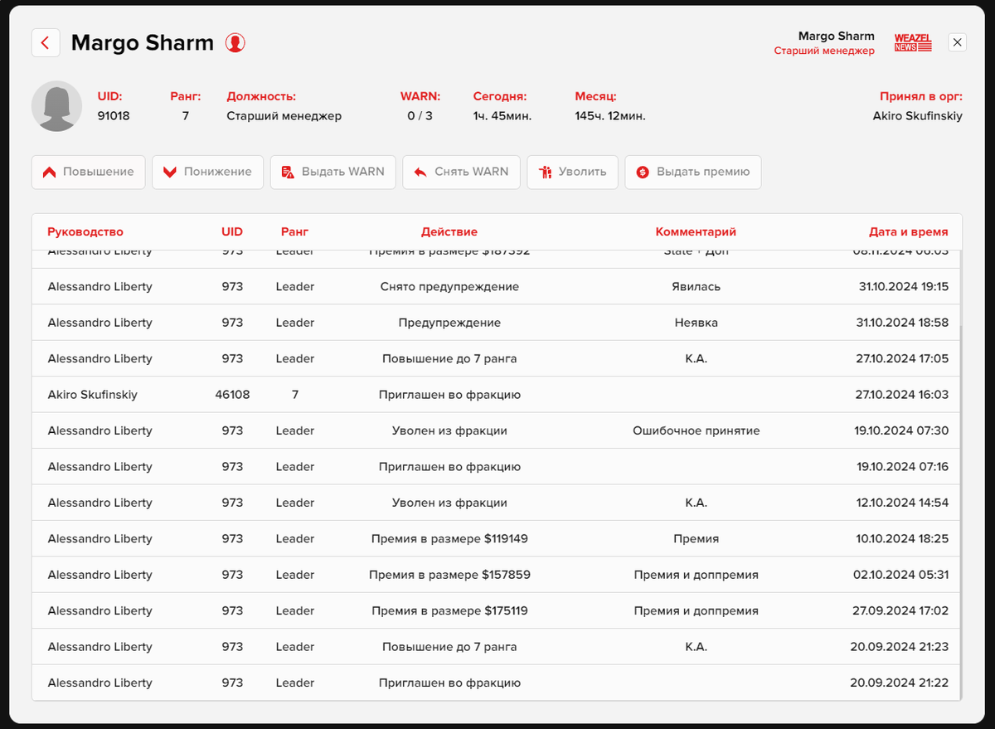Click the UID column header in table
Screen dimensions: 995x729
coord(232,232)
